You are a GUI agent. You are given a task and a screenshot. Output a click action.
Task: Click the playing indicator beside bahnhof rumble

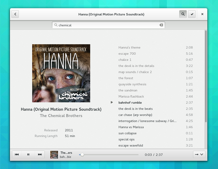(x=112, y=102)
